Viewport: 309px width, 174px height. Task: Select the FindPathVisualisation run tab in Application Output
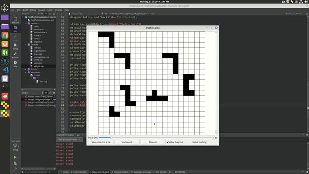pyautogui.click(x=69, y=140)
